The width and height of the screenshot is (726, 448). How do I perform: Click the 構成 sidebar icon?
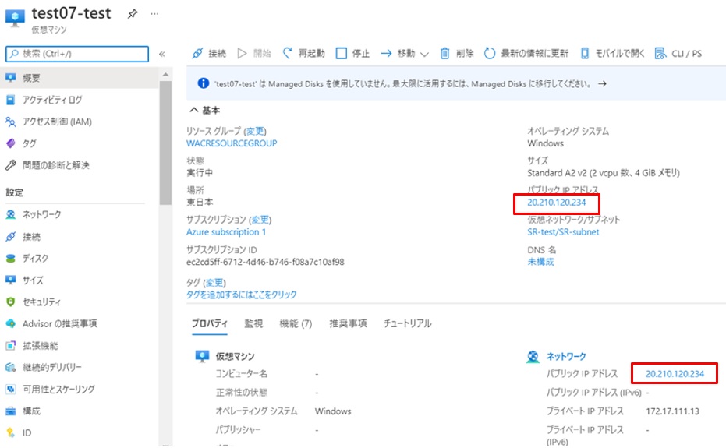(11, 411)
